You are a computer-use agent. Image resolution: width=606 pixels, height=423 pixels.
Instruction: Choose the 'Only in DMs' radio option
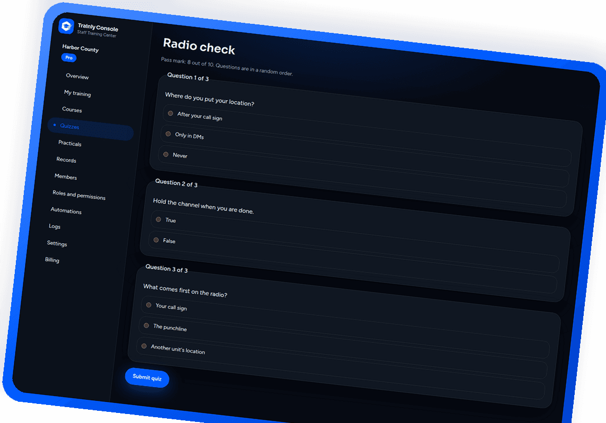(x=168, y=134)
